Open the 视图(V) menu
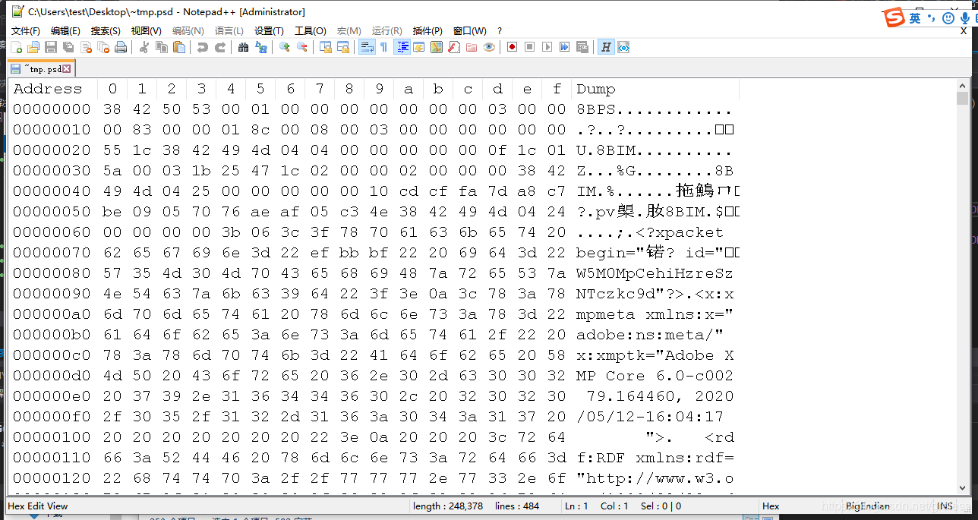This screenshot has width=978, height=520. click(146, 31)
